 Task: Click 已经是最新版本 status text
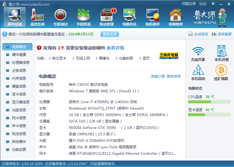pyautogui.click(x=103, y=164)
